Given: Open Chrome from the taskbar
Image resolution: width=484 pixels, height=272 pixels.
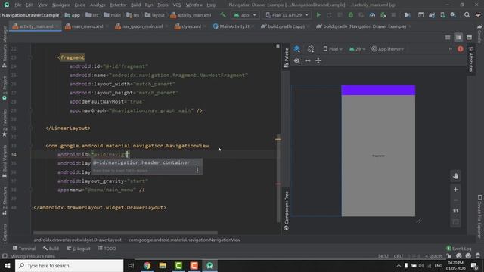Looking at the screenshot, I should coord(147,265).
